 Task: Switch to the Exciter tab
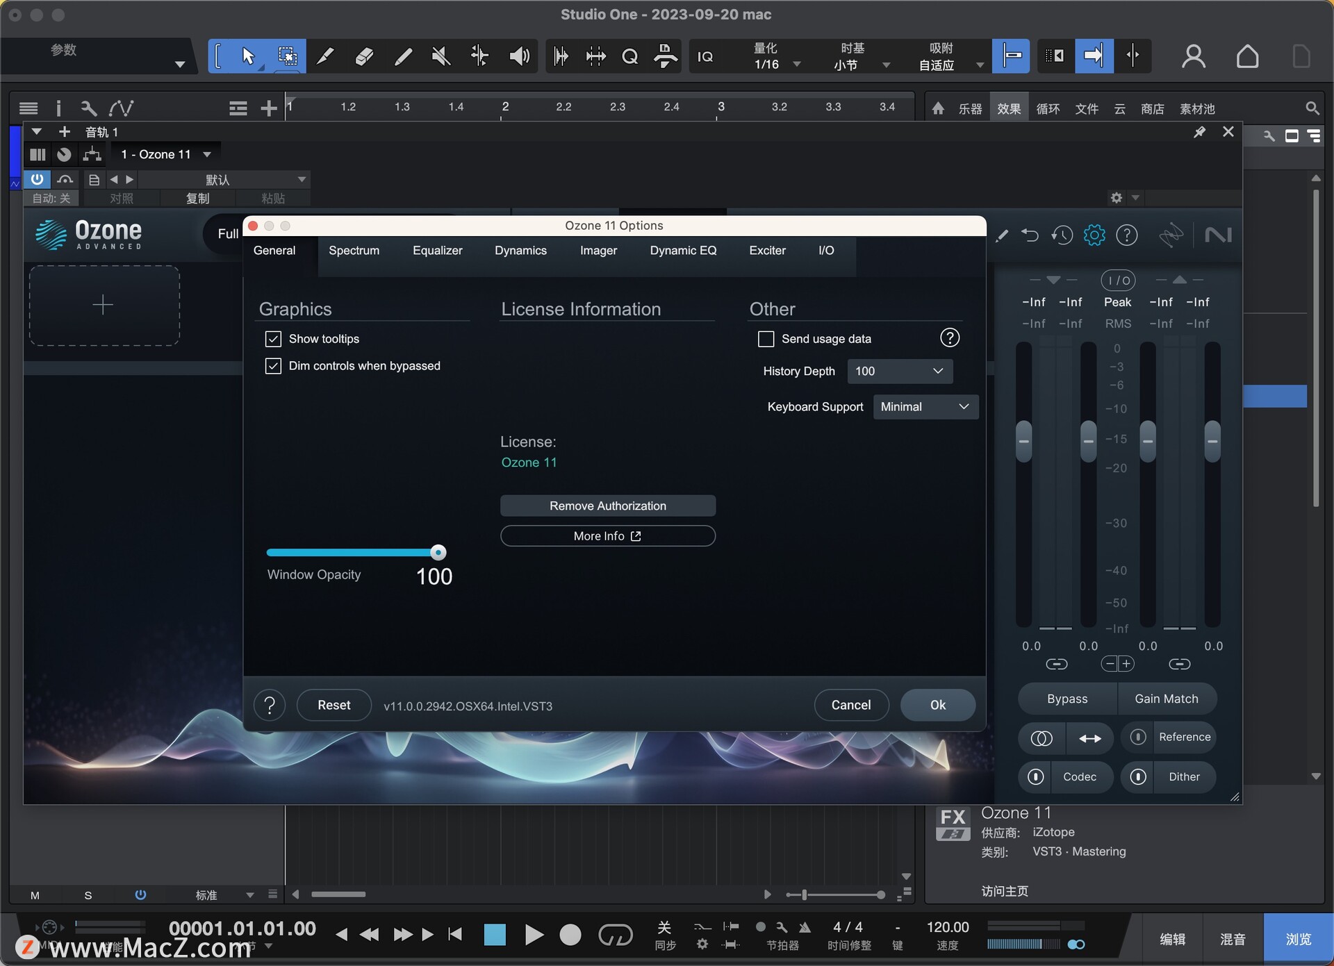767,251
